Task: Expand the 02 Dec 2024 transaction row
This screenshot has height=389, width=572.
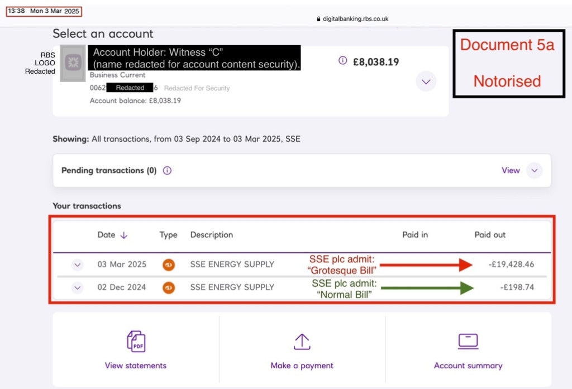Action: (77, 287)
